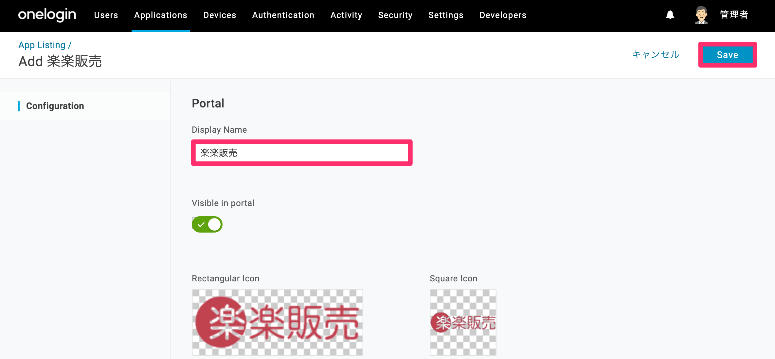Click the Add 楽楽販売 page title

pos(60,62)
